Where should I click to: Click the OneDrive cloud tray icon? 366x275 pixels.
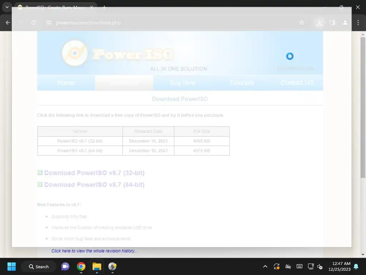288,266
